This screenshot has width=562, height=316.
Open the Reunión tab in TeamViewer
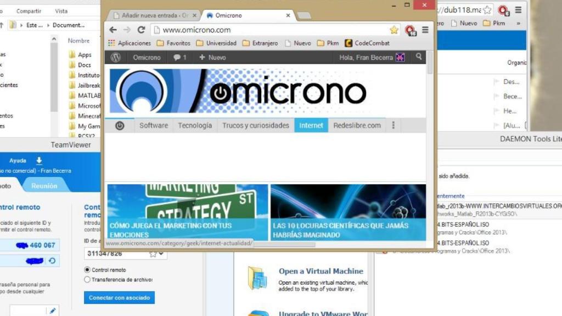tap(44, 186)
